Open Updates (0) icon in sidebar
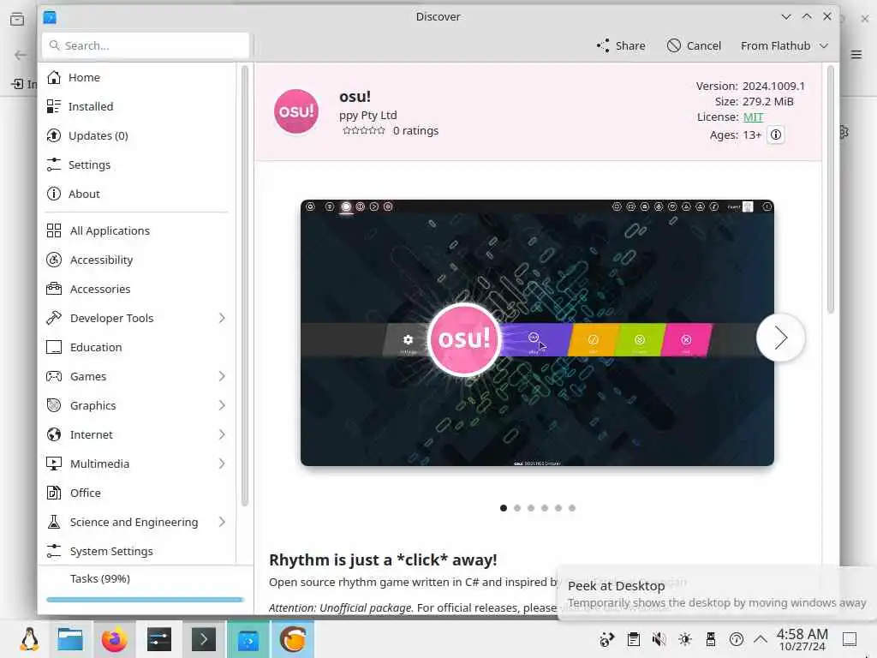Image resolution: width=877 pixels, height=658 pixels. pos(54,135)
